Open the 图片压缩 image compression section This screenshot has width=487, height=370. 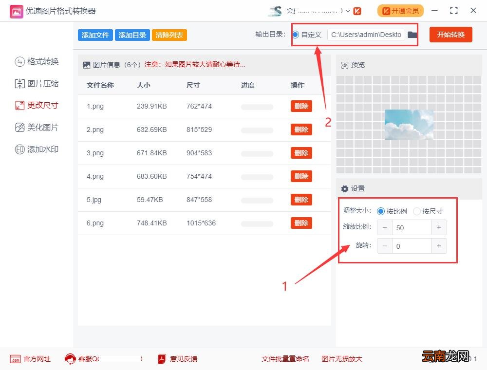pyautogui.click(x=37, y=84)
